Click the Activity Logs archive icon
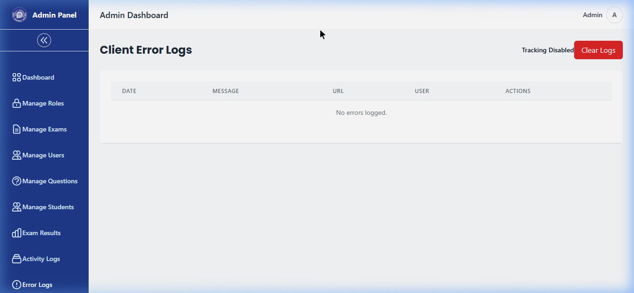This screenshot has height=293, width=634. 17,259
